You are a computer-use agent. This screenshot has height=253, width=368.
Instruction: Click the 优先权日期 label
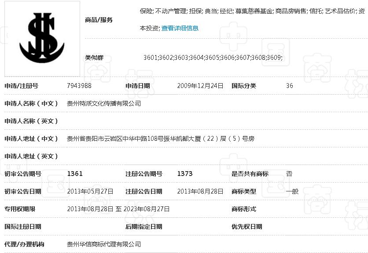[247, 227]
